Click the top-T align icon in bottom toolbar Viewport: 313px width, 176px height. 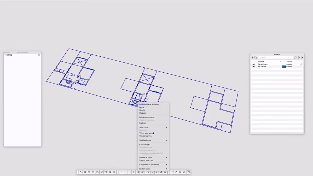coord(125,172)
